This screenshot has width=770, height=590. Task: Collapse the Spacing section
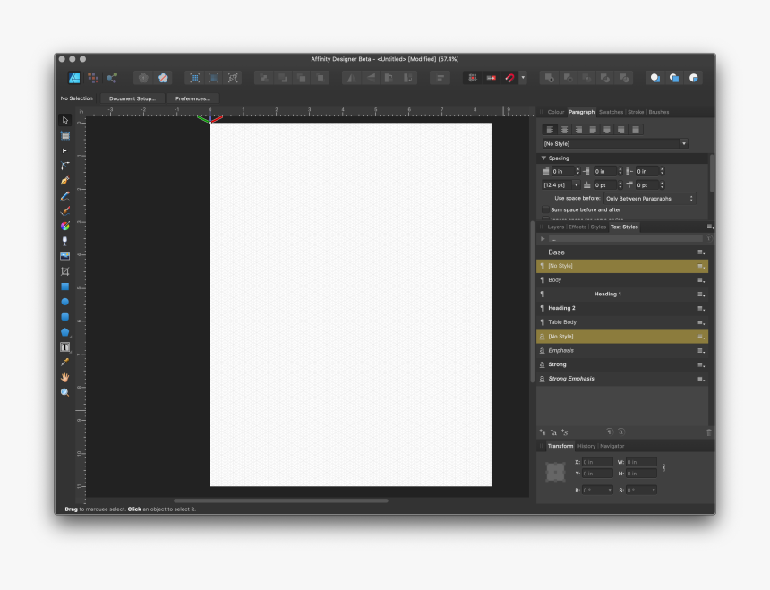point(543,158)
